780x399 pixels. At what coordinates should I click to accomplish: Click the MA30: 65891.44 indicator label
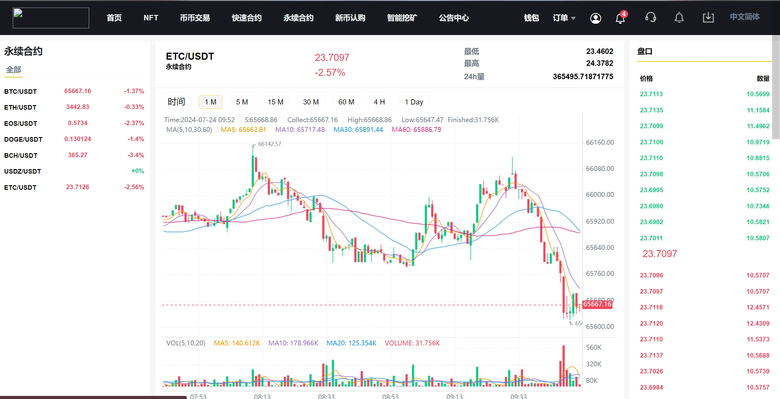pyautogui.click(x=358, y=130)
